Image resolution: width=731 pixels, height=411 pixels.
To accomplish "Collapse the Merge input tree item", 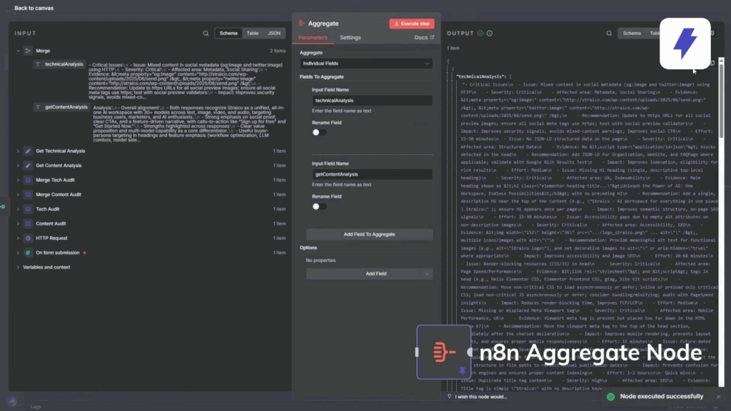I will tap(18, 51).
